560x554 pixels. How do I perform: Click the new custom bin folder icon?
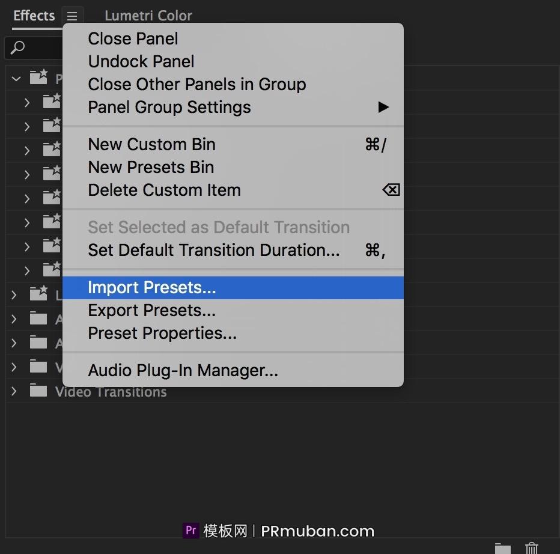tap(502, 548)
